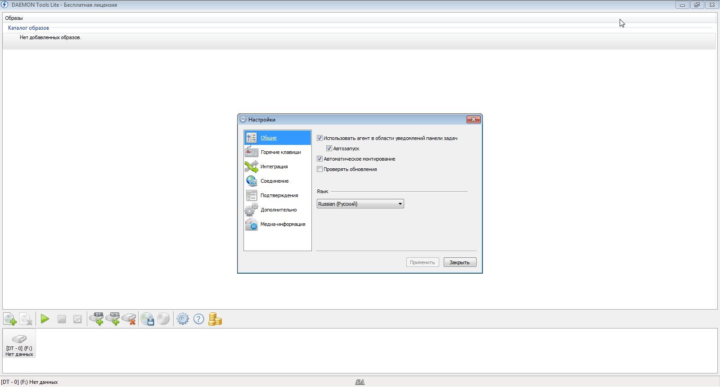Open Help with the question mark icon
This screenshot has height=387, width=720.
click(x=198, y=319)
